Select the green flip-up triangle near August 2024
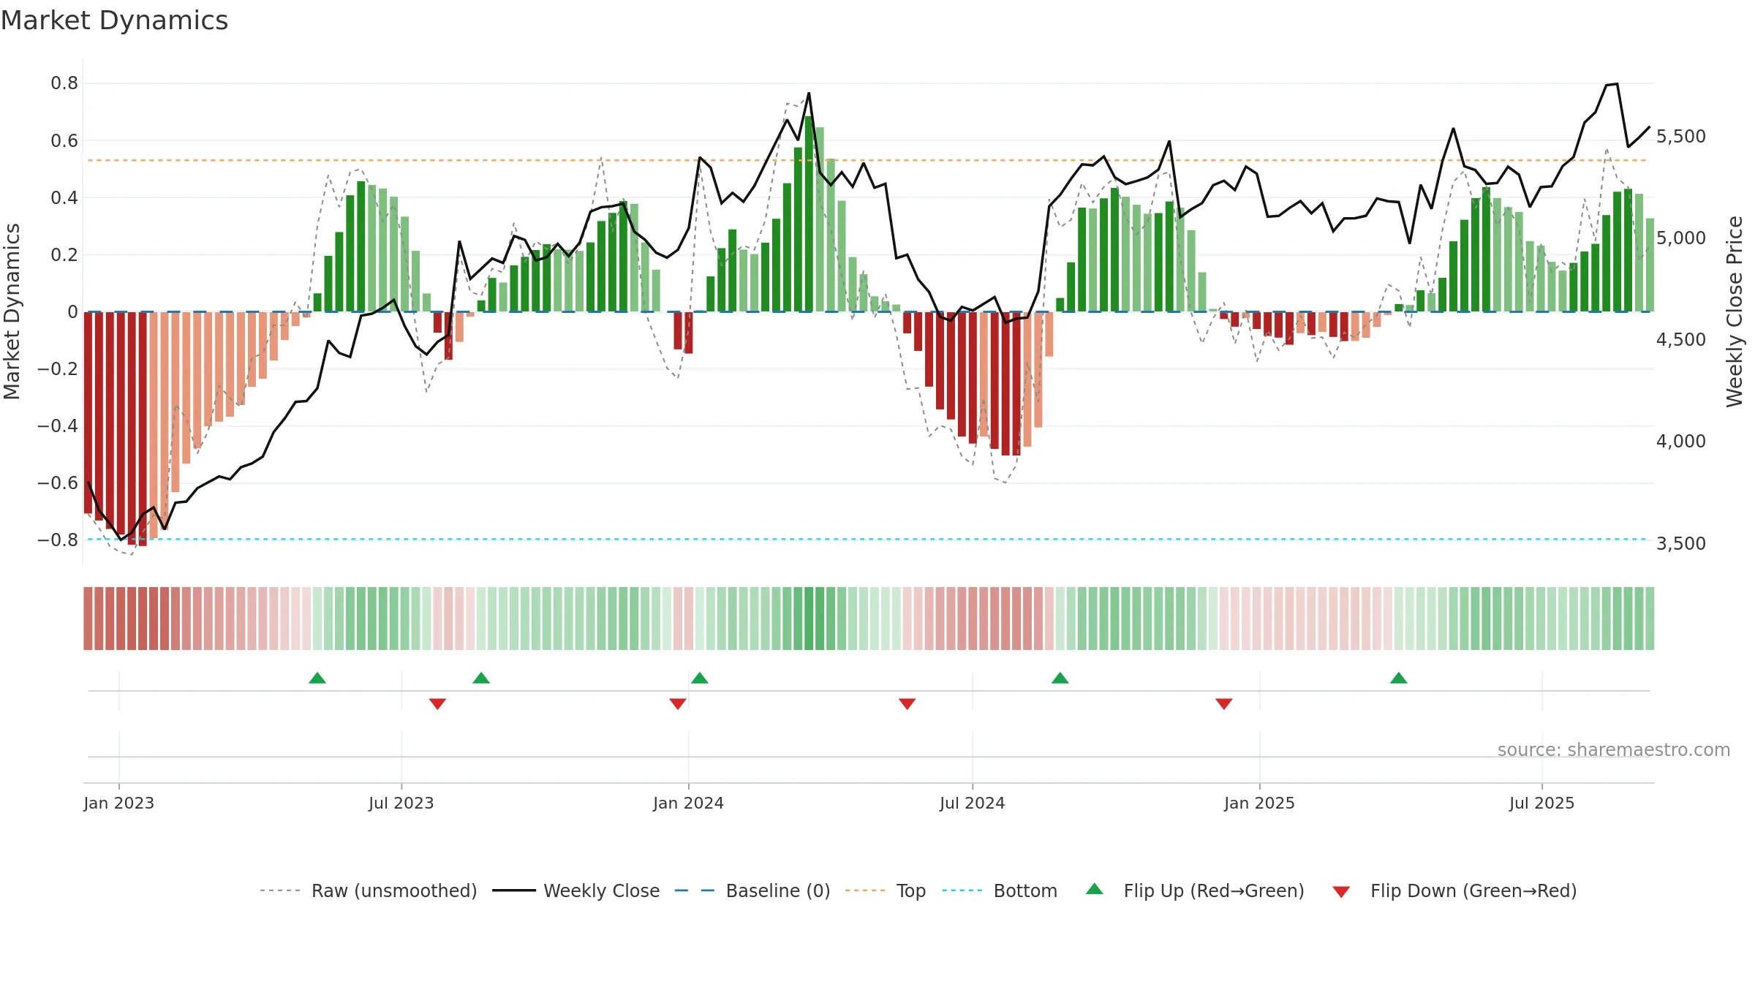Image resolution: width=1755 pixels, height=987 pixels. point(1060,678)
